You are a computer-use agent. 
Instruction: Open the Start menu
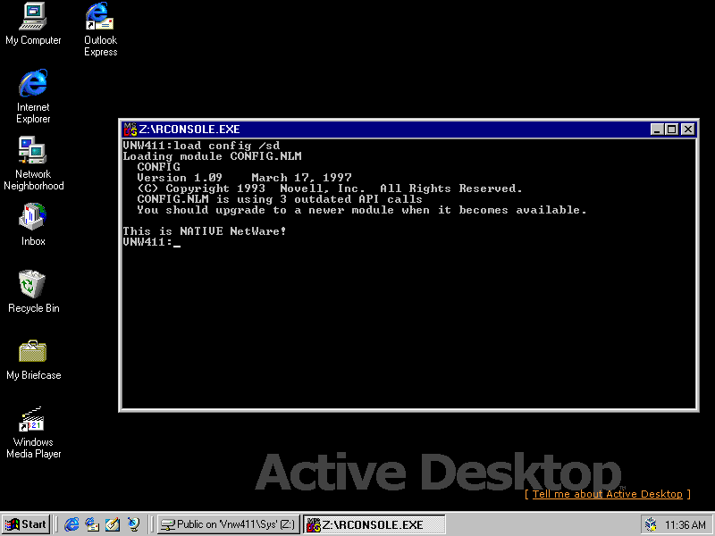point(26,524)
